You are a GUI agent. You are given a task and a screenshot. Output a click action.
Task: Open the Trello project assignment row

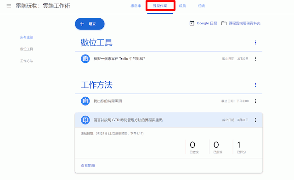point(169,59)
